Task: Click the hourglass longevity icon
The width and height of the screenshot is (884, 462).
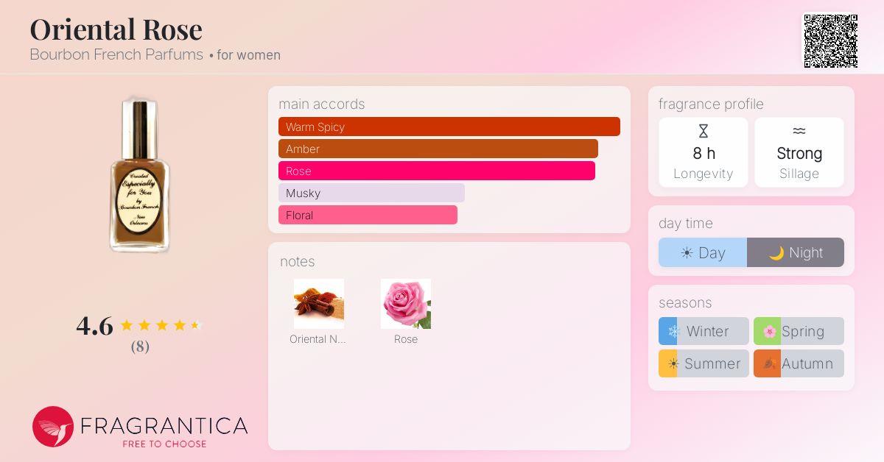Action: 704,132
